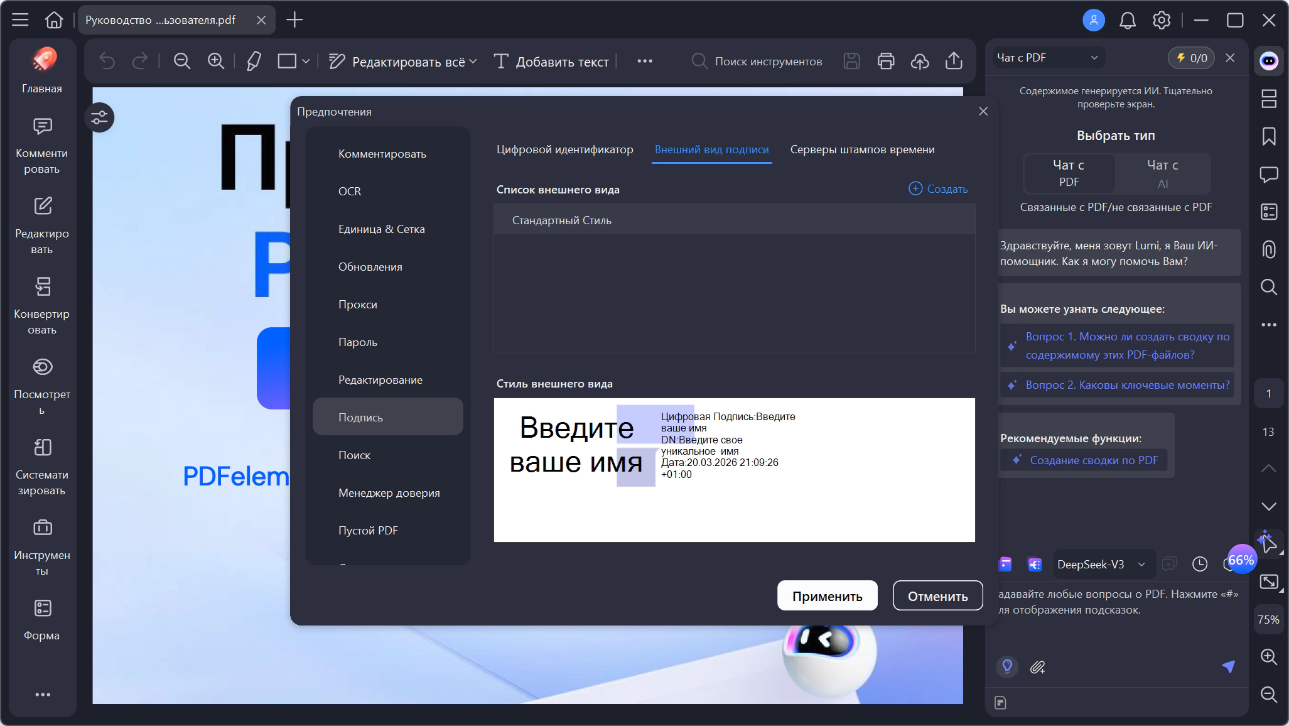Viewport: 1289px width, 726px height.
Task: Toggle the lightbulb hints icon in chat
Action: coord(1007,666)
